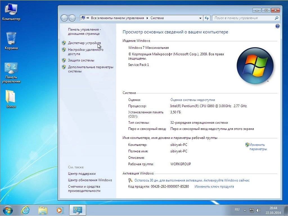Click shield icon beside Диспетчер устройств
This screenshot has width=288, height=216.
click(64, 43)
